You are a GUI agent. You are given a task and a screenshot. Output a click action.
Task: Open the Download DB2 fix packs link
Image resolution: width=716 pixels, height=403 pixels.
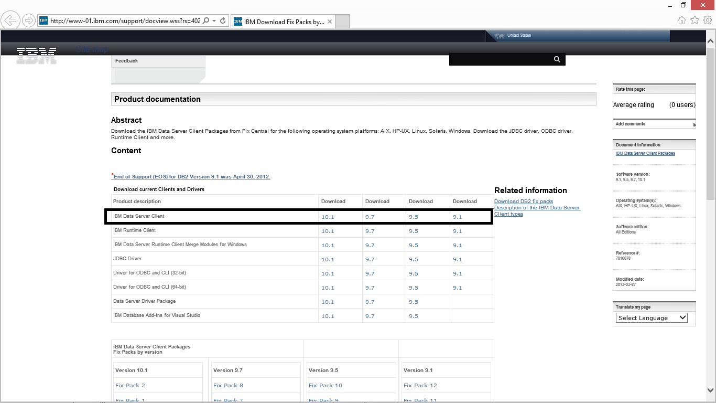point(524,201)
